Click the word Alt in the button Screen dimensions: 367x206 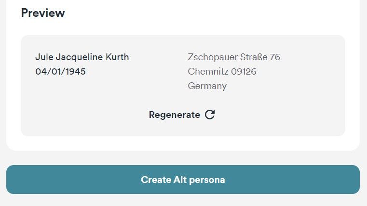pyautogui.click(x=179, y=180)
